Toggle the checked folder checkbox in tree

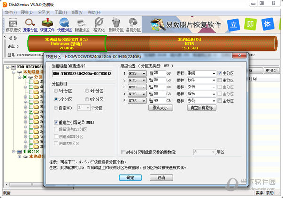pyautogui.click(x=31, y=111)
